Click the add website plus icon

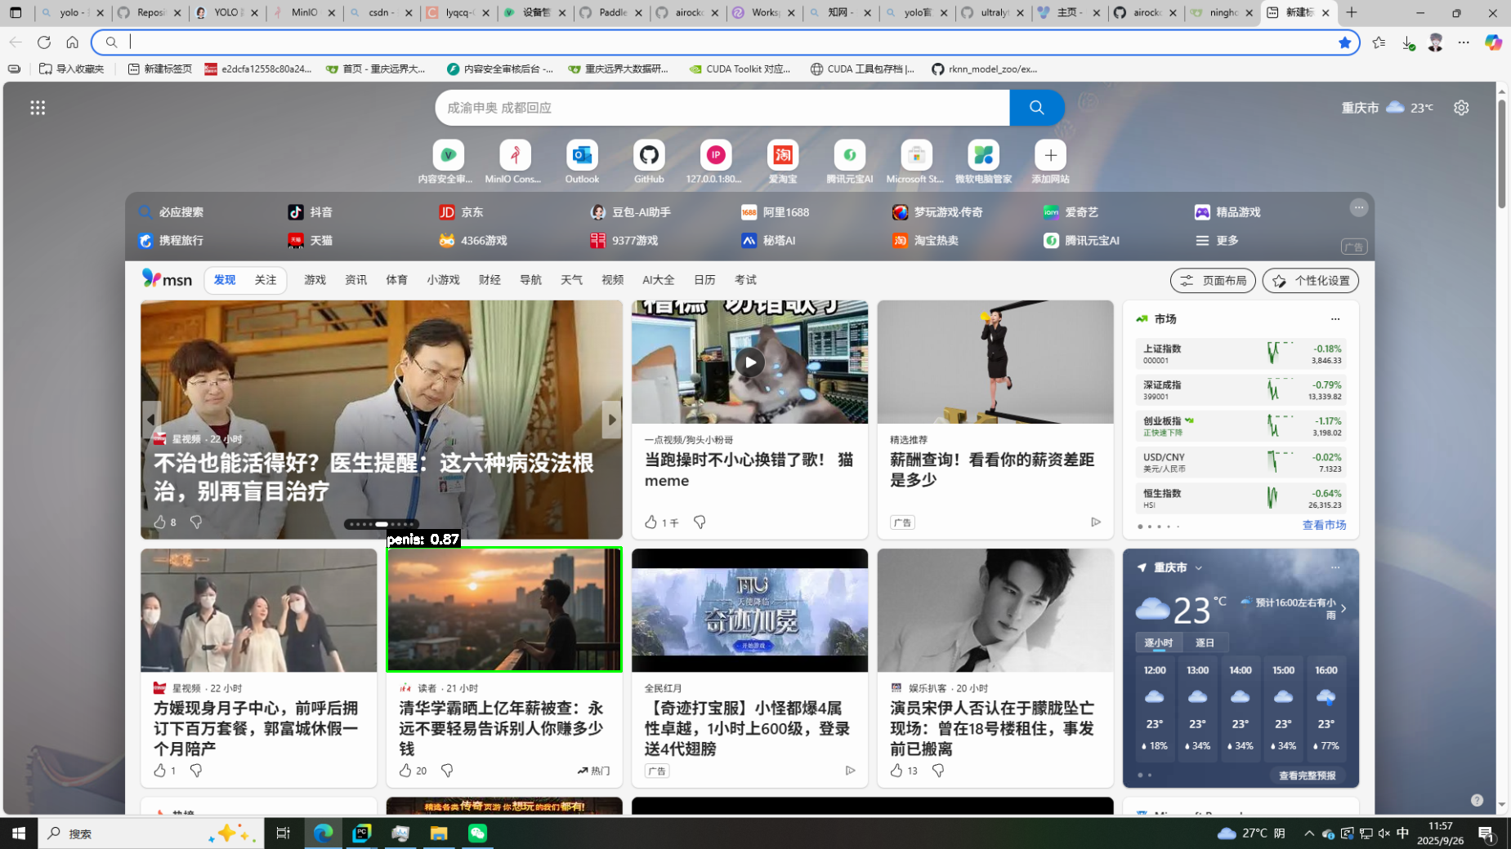coord(1050,155)
